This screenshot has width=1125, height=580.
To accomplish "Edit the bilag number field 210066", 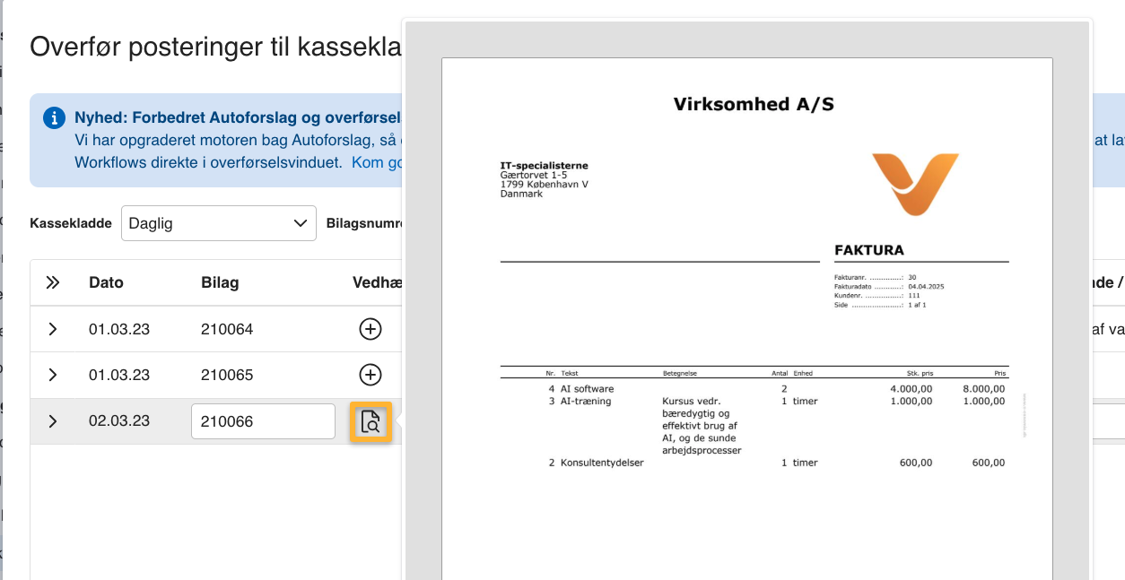I will (263, 421).
